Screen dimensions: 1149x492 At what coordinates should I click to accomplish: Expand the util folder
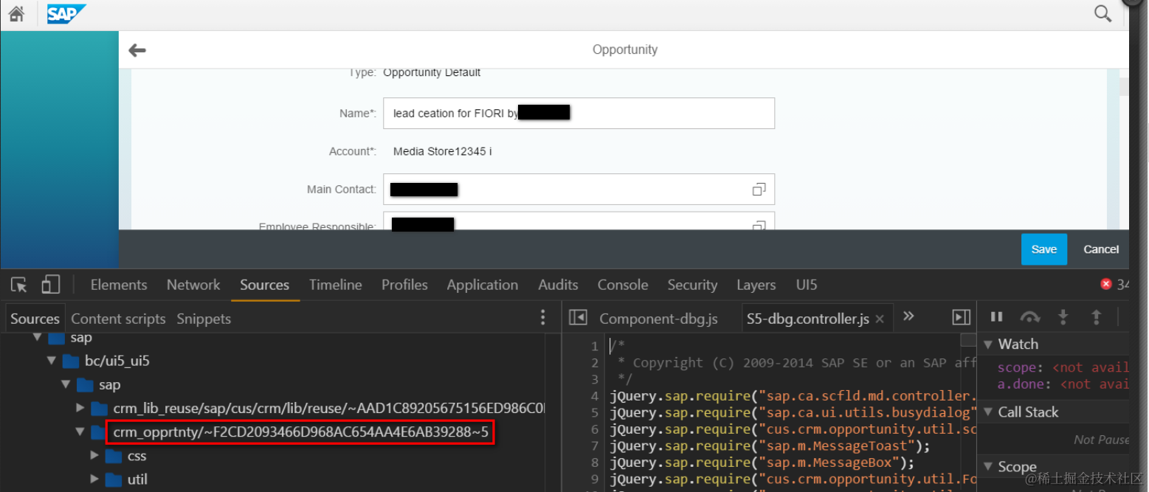pos(94,479)
